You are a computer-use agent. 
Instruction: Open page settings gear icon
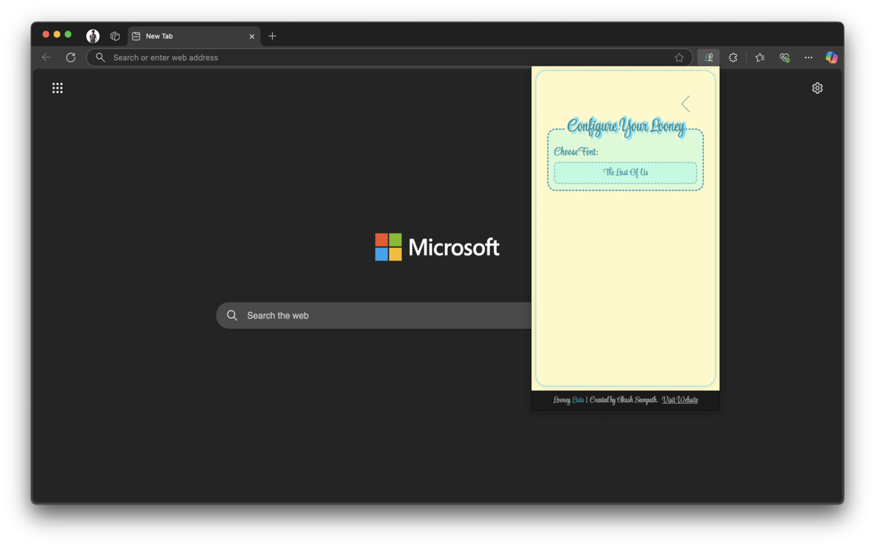click(817, 88)
